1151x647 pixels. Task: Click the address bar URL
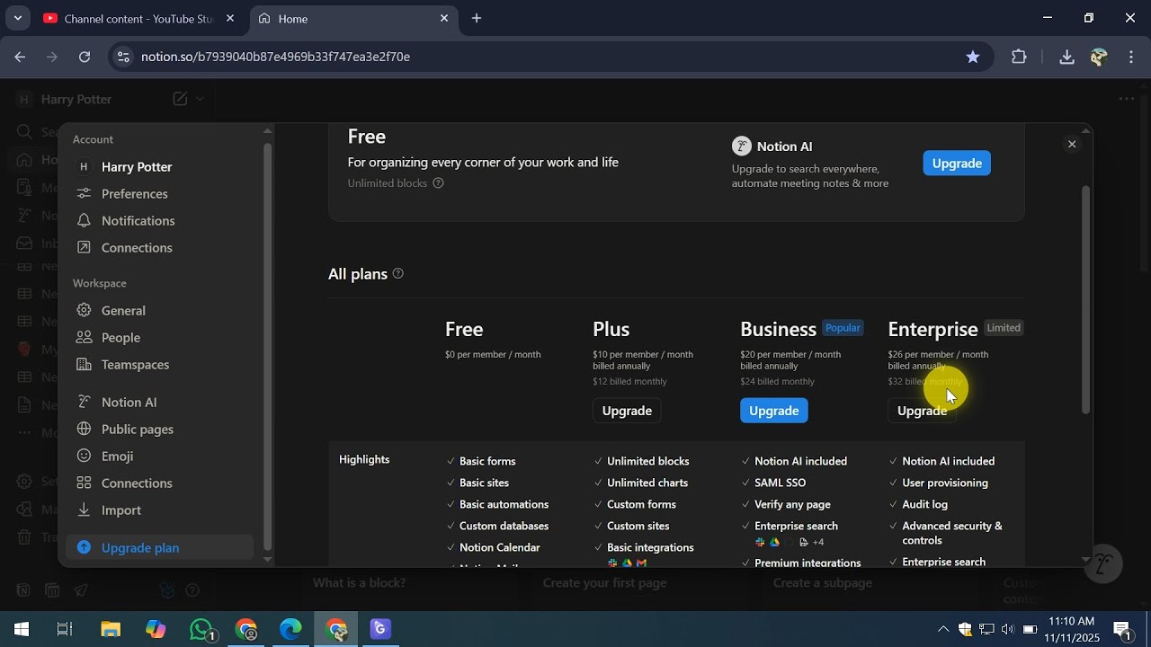pos(275,57)
